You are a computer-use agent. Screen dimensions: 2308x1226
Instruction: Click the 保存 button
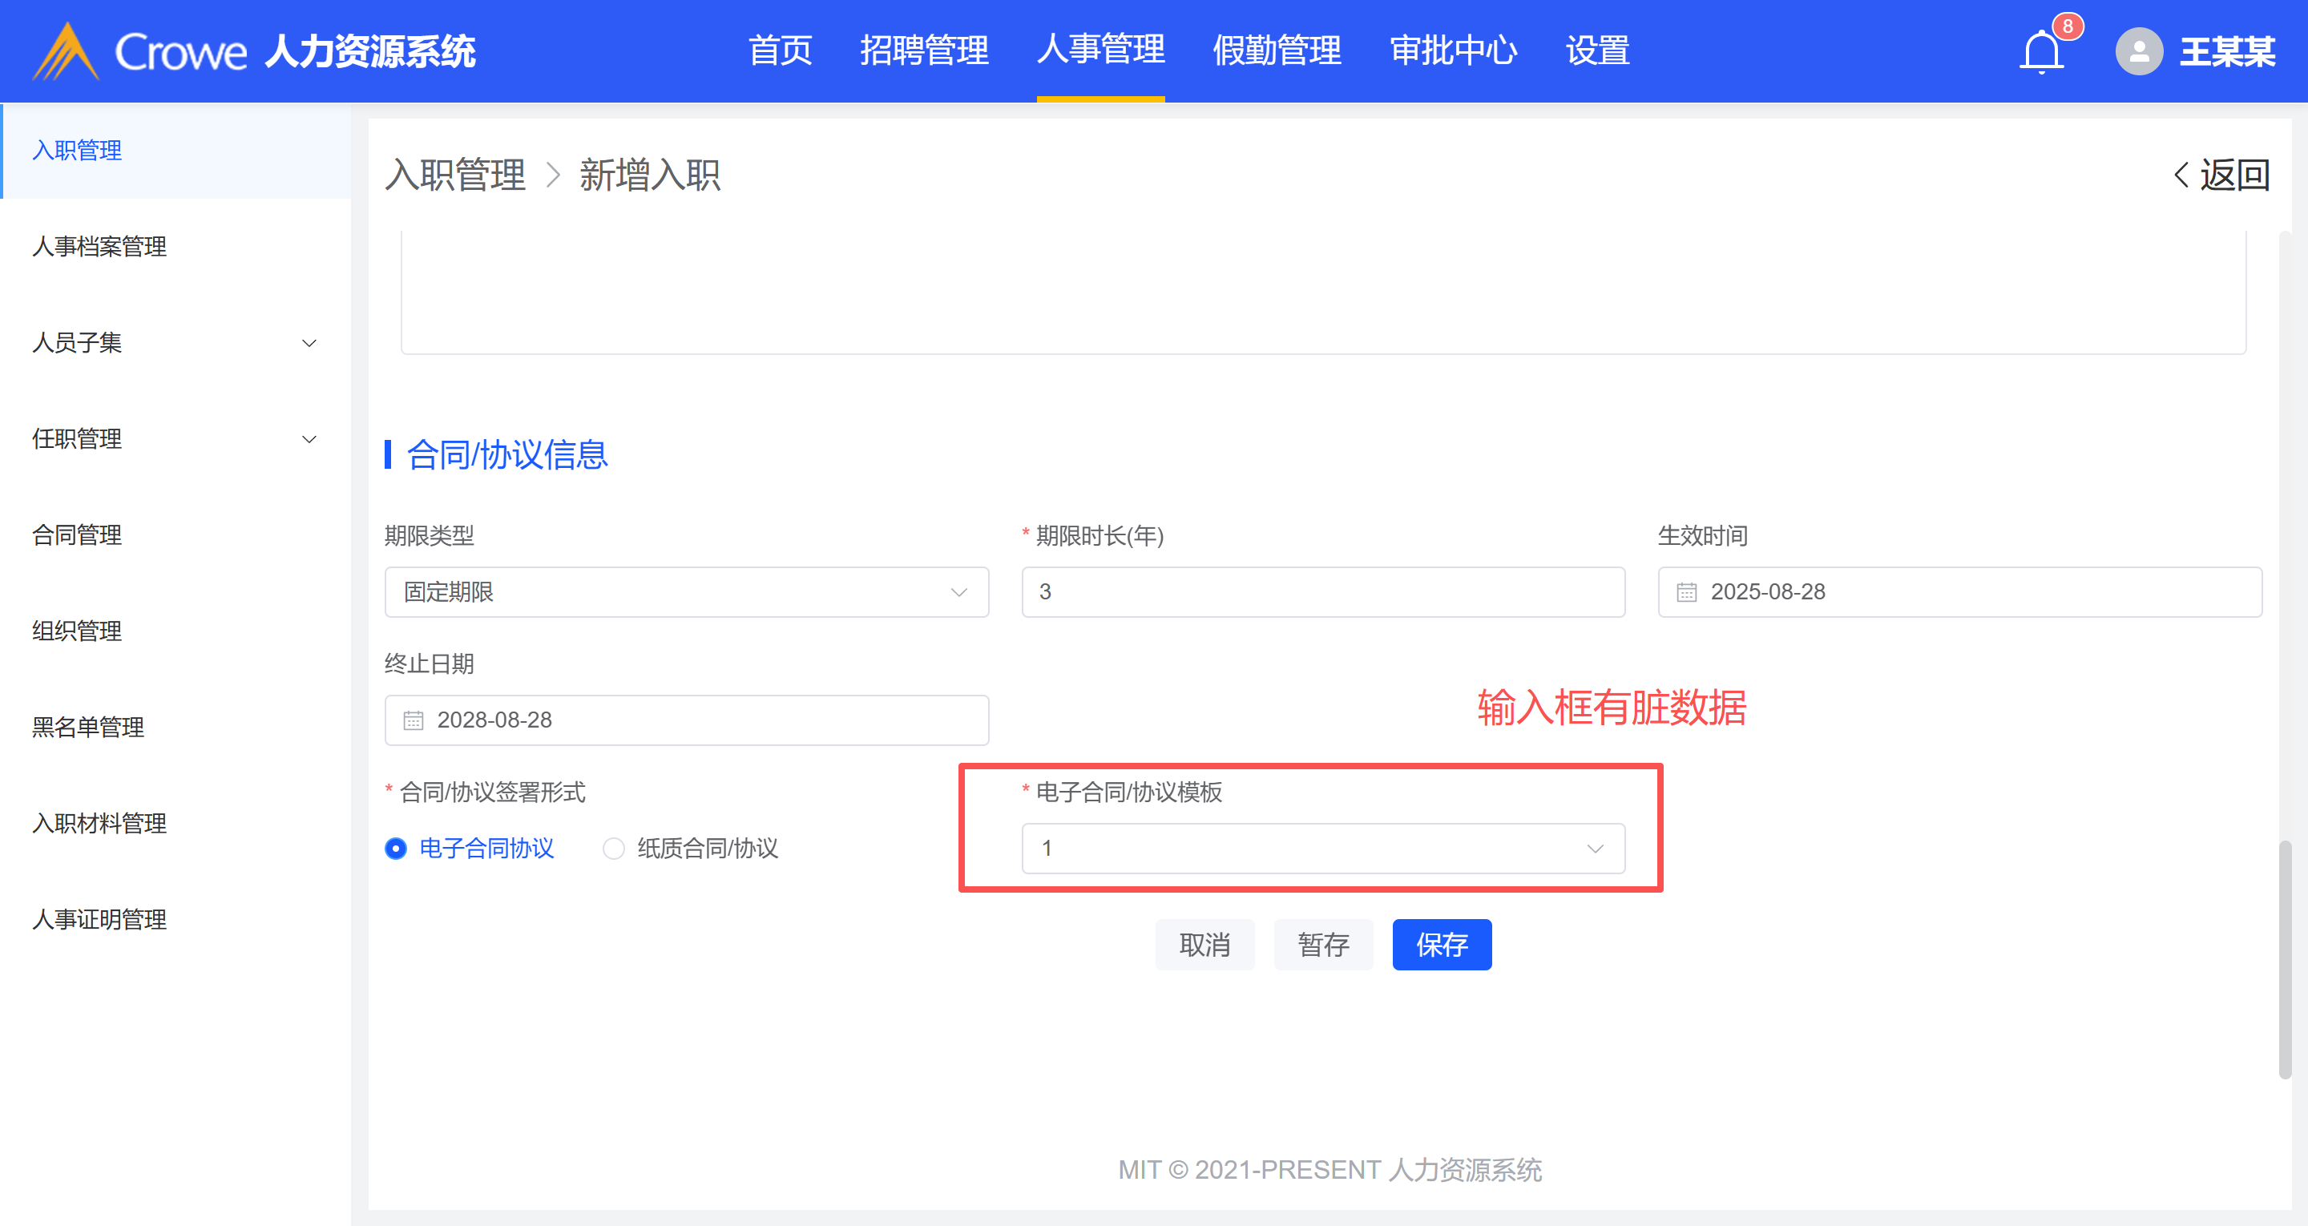pos(1441,945)
